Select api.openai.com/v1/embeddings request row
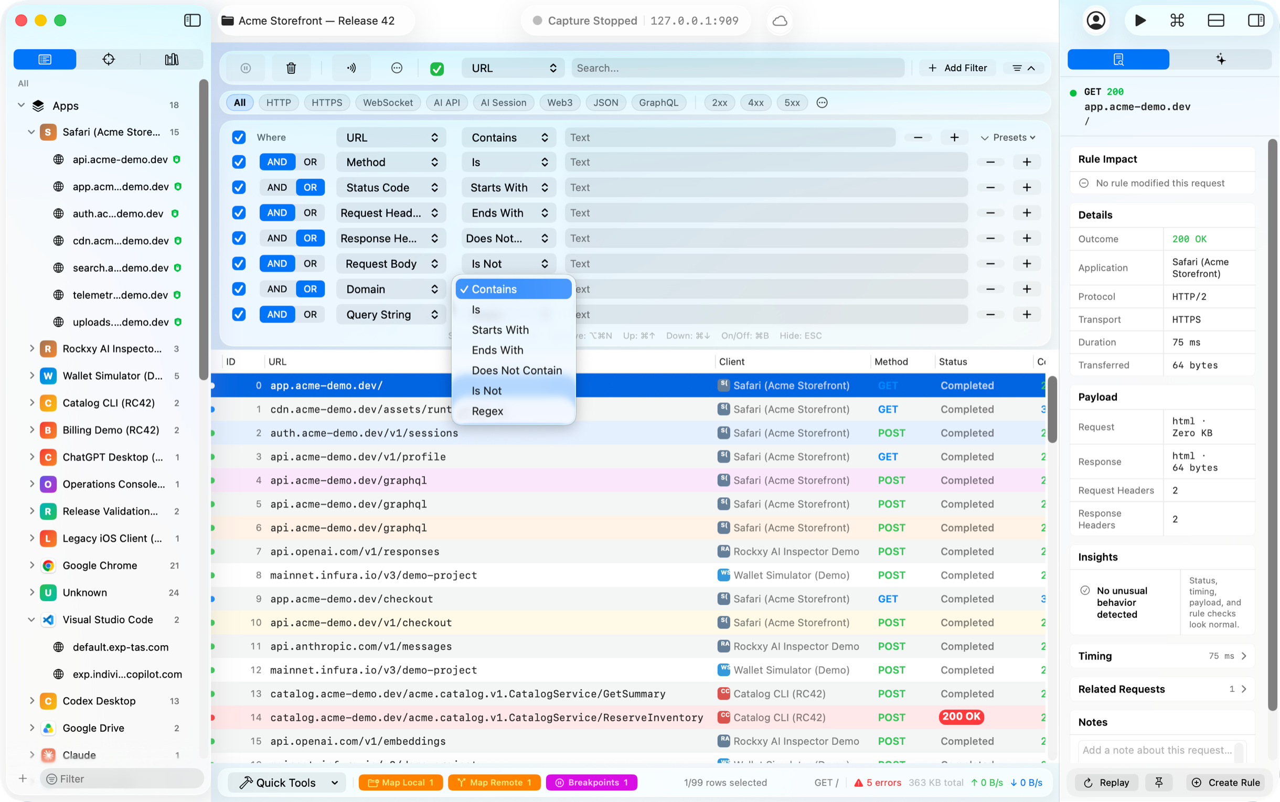 pyautogui.click(x=628, y=741)
